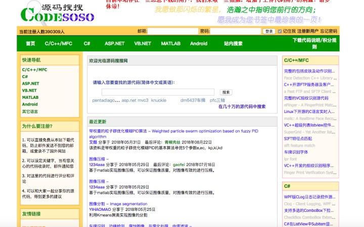
Task: Open 站内搜索 in the green nav bar
Action: pyautogui.click(x=233, y=43)
